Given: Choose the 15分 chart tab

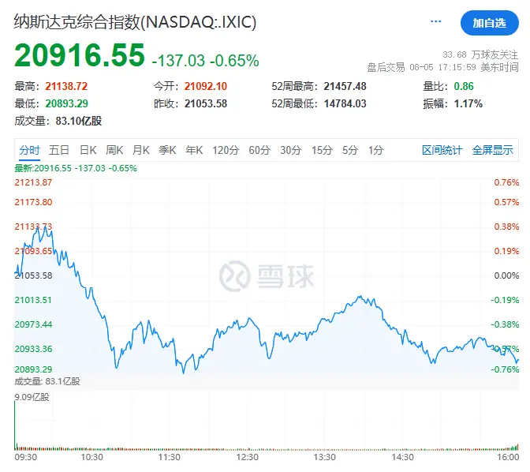Looking at the screenshot, I should [x=322, y=150].
